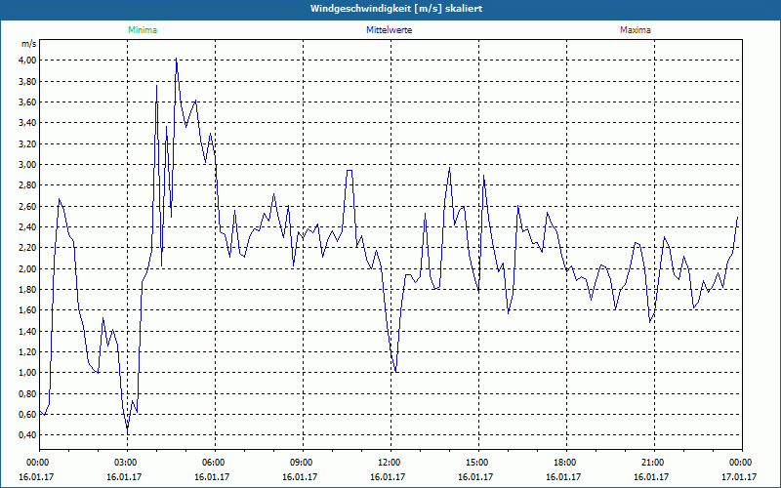This screenshot has height=488, width=781.
Task: Click the 3,60 y-axis value
Action: coord(29,102)
